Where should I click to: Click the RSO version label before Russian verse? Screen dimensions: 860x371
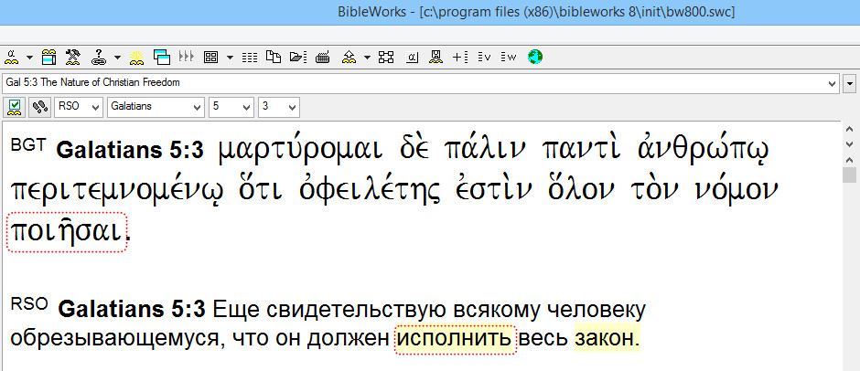click(31, 303)
